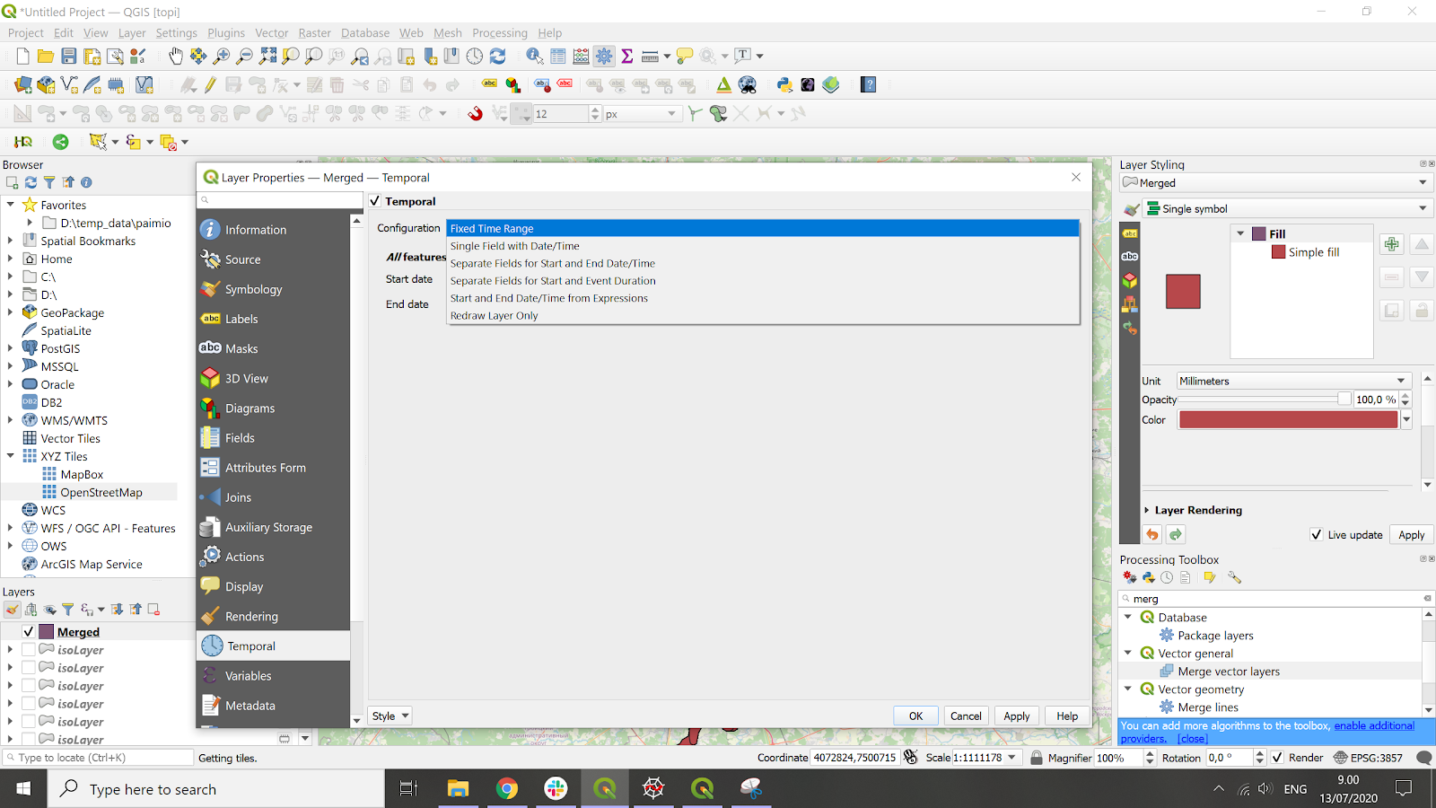Open 3D View tab in Layer Styling sidebar
Image resolution: width=1436 pixels, height=808 pixels.
1130,280
